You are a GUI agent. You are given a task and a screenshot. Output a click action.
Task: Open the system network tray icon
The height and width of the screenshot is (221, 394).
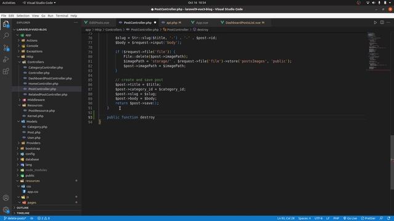368,2
